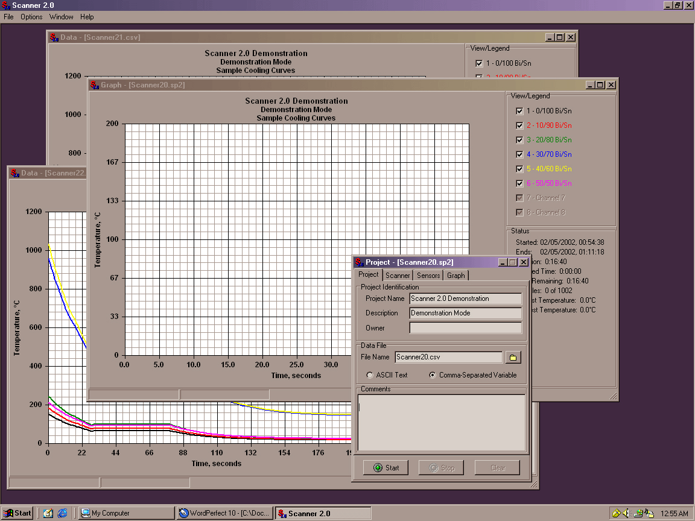Viewport: 695px width, 521px height.
Task: Switch to the Scanner tab
Action: [x=398, y=276]
